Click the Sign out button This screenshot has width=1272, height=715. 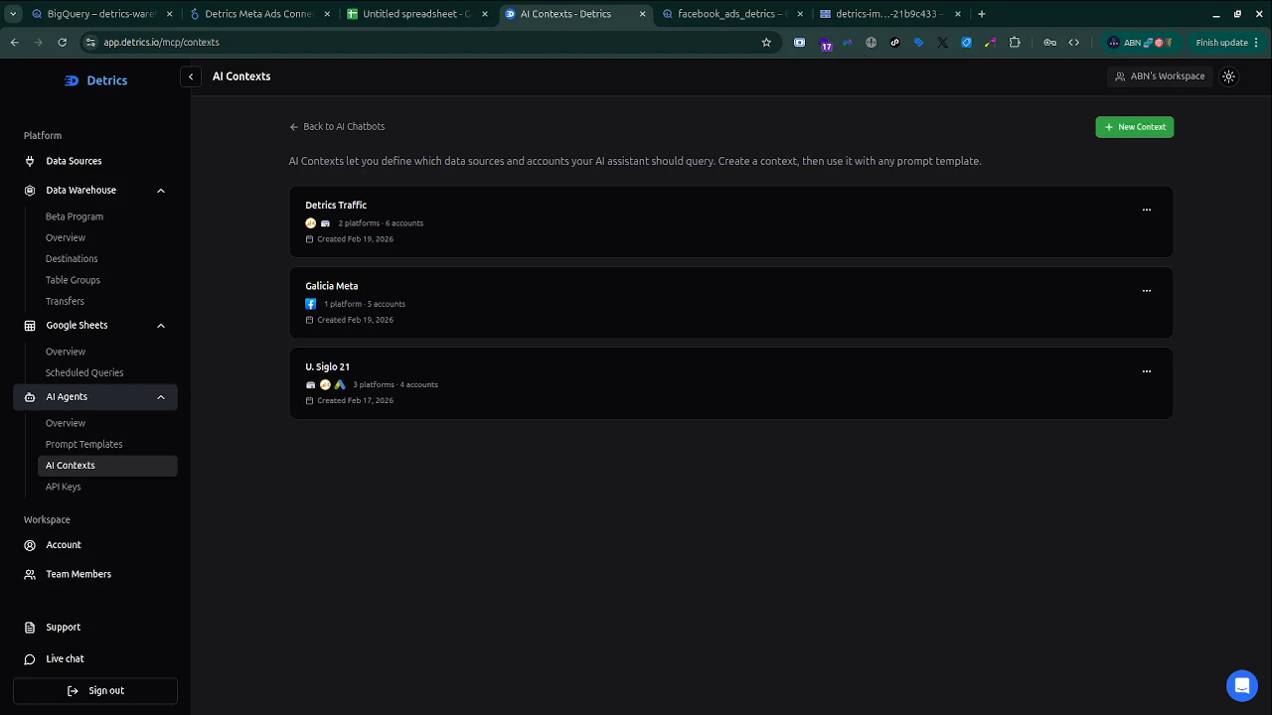pos(95,691)
